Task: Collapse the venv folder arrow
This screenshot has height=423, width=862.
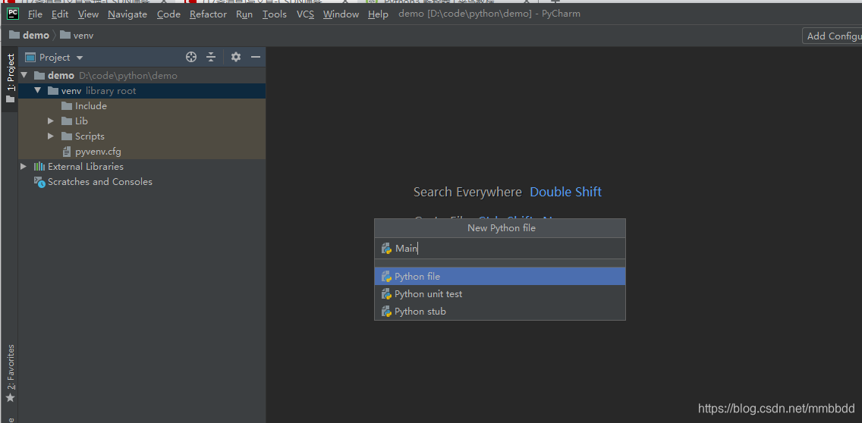Action: click(x=37, y=91)
